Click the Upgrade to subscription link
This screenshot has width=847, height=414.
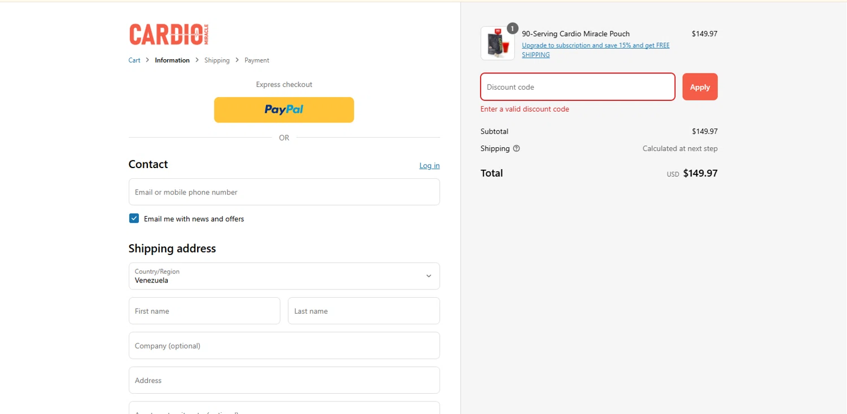tap(596, 50)
